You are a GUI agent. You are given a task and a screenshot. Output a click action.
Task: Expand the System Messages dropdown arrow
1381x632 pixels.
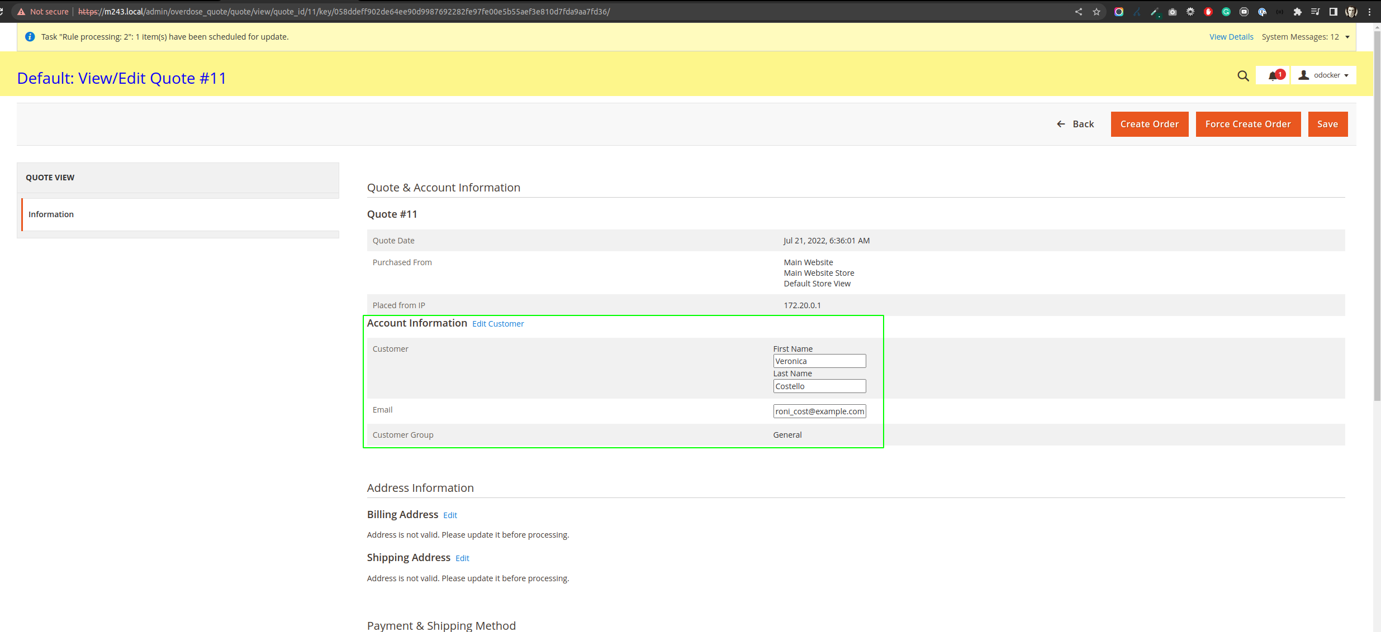point(1347,37)
